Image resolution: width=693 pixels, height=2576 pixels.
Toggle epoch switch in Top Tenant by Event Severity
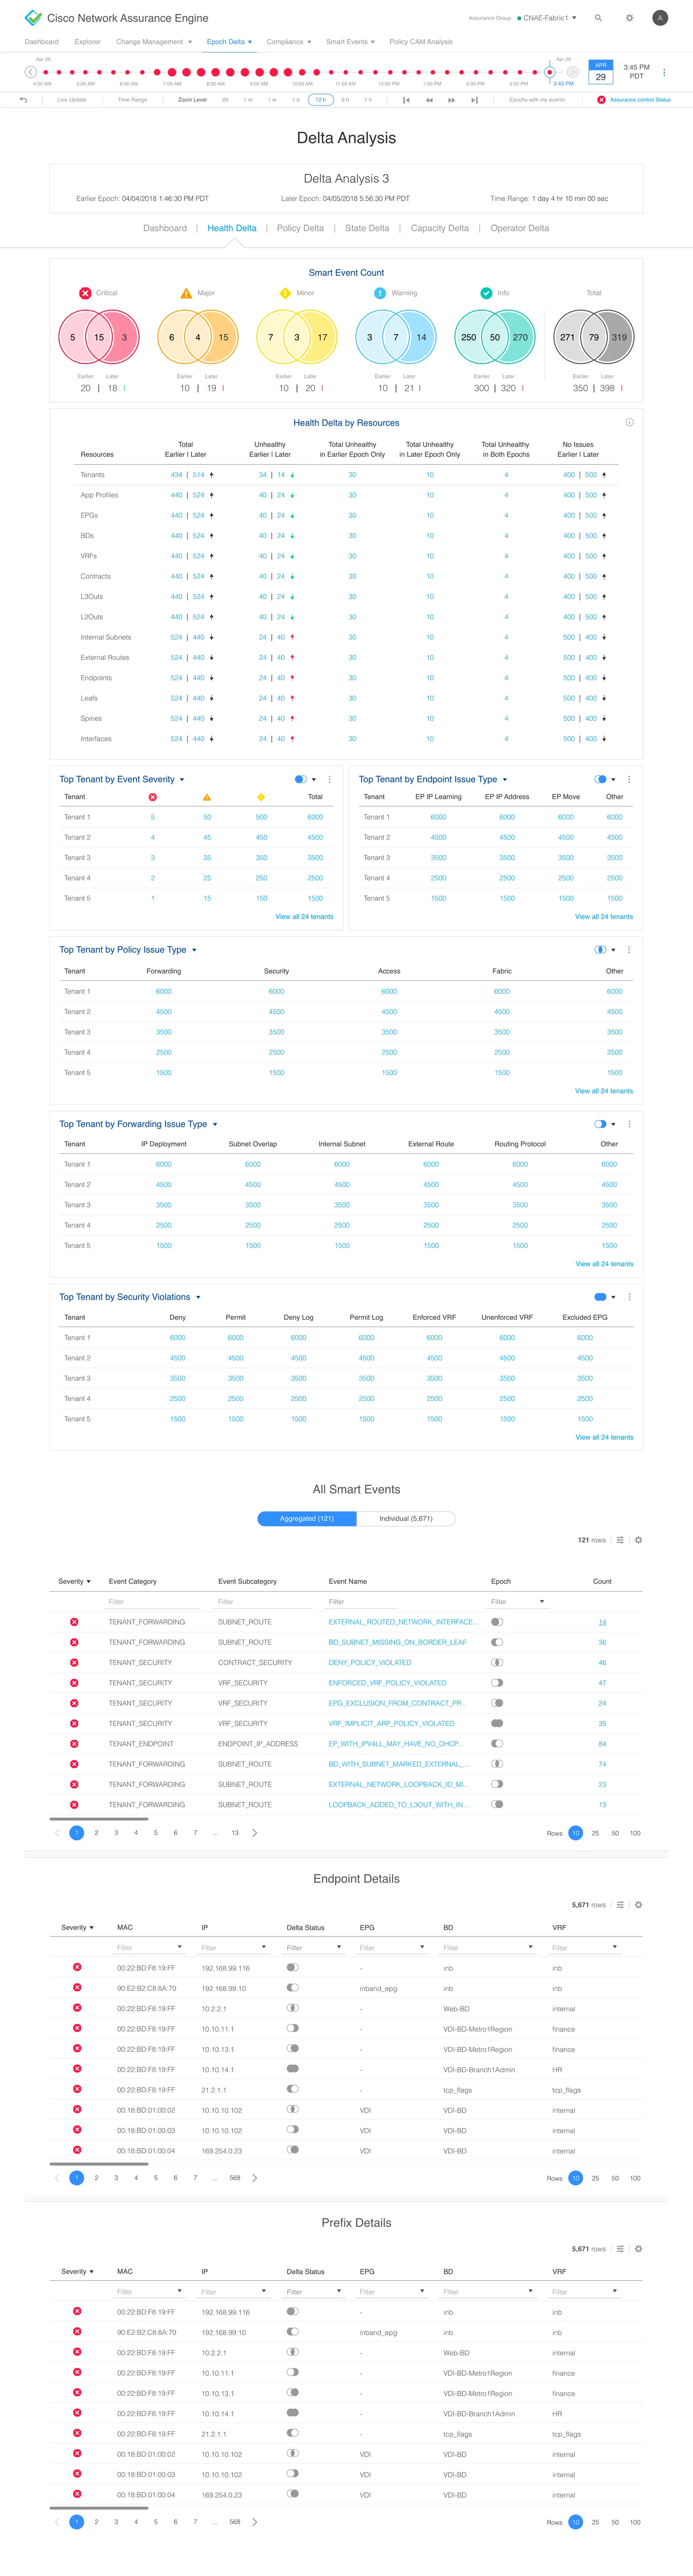coord(300,779)
